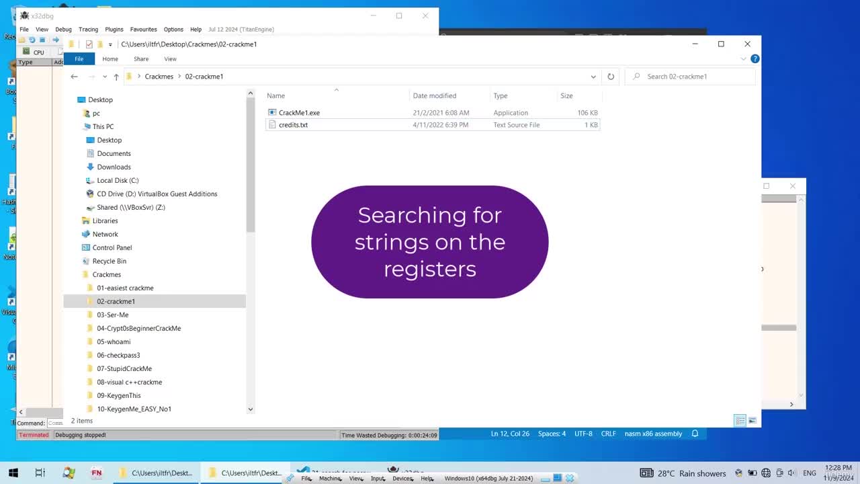Open the Tracing menu in x32dbg
This screenshot has width=860, height=484.
88,30
